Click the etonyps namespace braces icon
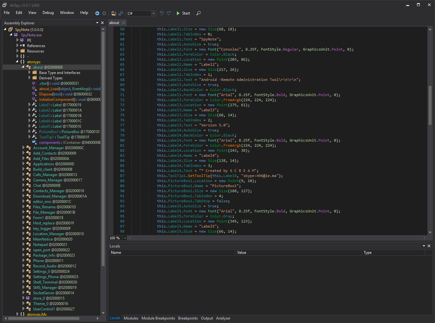 22,62
